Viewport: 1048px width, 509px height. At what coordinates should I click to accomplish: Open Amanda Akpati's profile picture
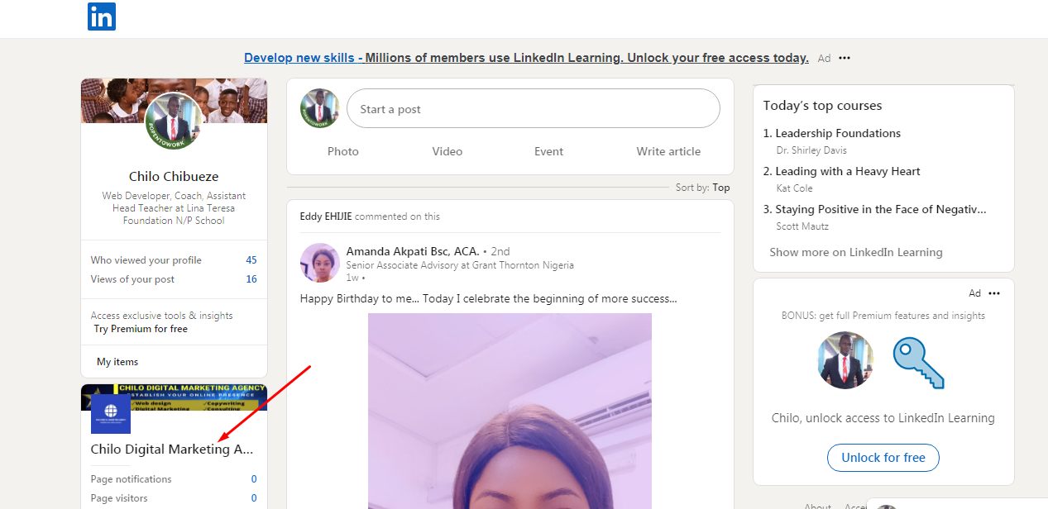(320, 263)
